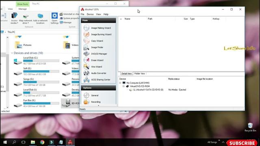
Task: Select the Drive Tools contextual tab
Action: coord(23,4)
